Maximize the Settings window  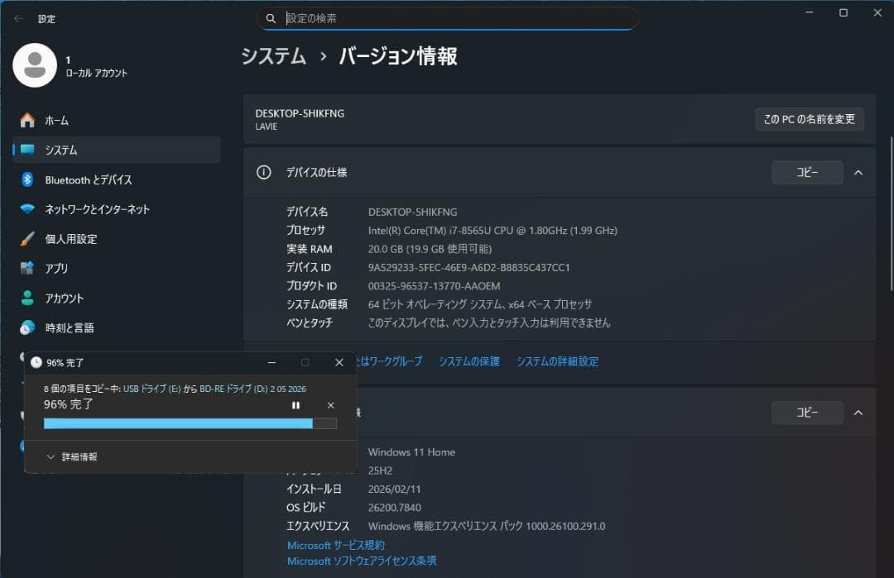[844, 12]
